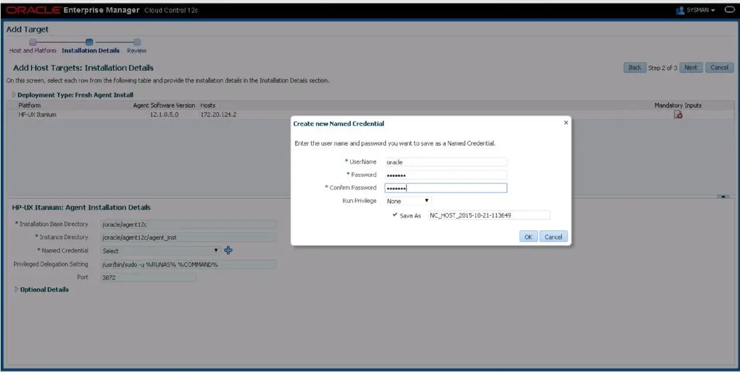Click the panel collapse arrow above the details section
This screenshot has height=372, width=740.
(x=723, y=196)
